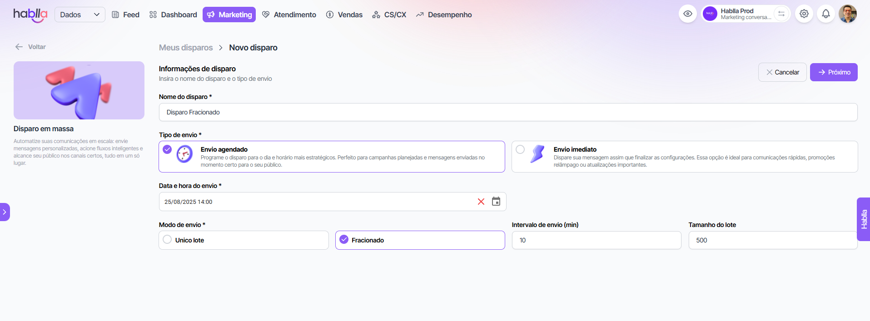The image size is (870, 321).
Task: Click the eye preview icon
Action: (687, 14)
